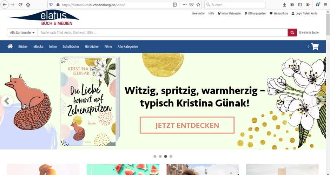
Task: Show next banner slide arrow
Action: pos(319,101)
